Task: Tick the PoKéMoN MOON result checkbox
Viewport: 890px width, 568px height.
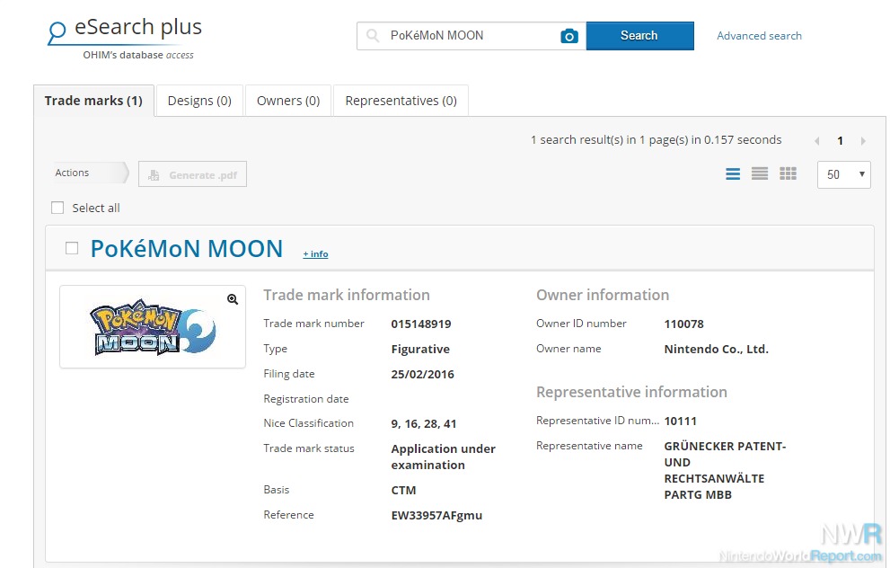Action: pos(72,248)
